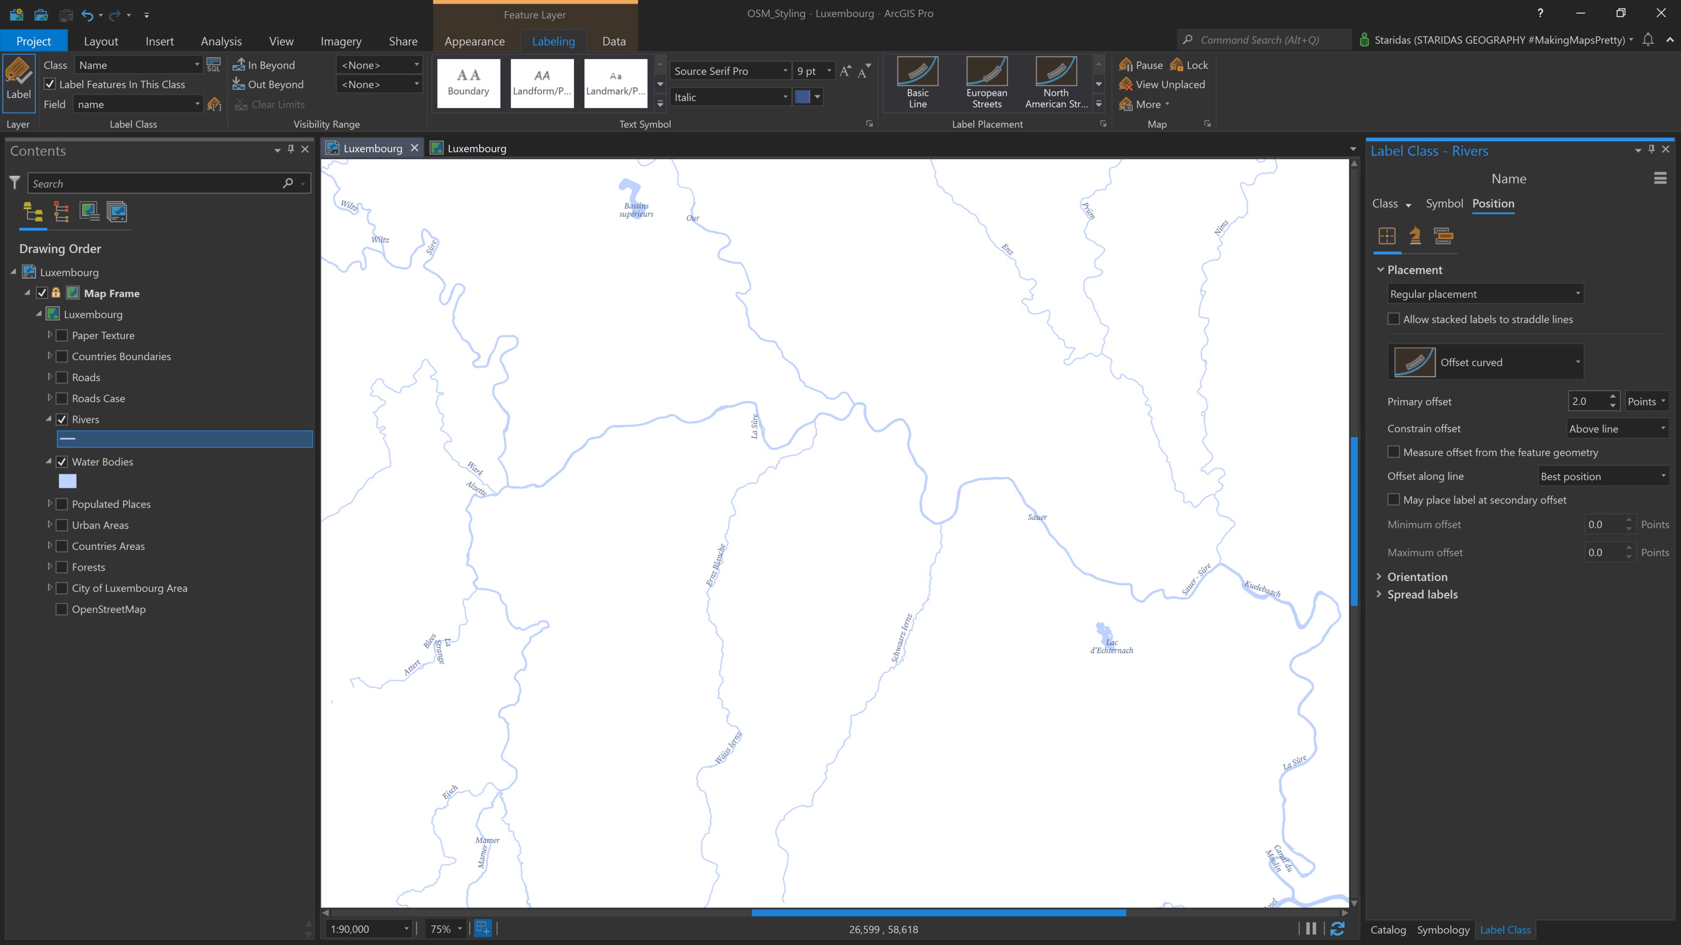The width and height of the screenshot is (1681, 945).
Task: Click the More button in the Map group
Action: 1146,103
